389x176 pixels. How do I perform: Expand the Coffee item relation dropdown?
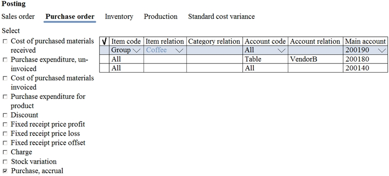pos(179,51)
